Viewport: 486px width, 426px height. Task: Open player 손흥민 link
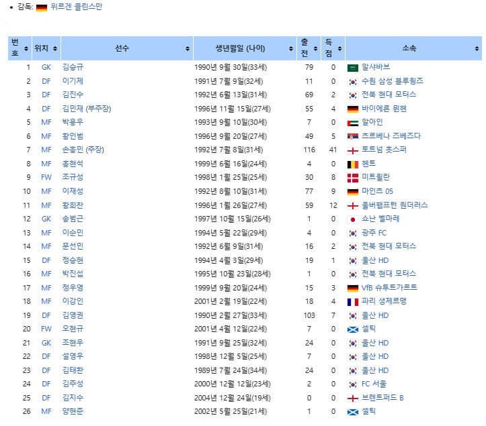[x=73, y=150]
